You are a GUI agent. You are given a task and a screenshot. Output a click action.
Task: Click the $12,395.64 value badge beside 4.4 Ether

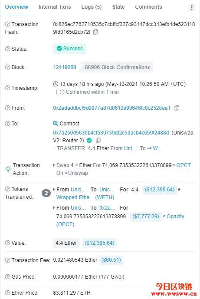(x=99, y=243)
